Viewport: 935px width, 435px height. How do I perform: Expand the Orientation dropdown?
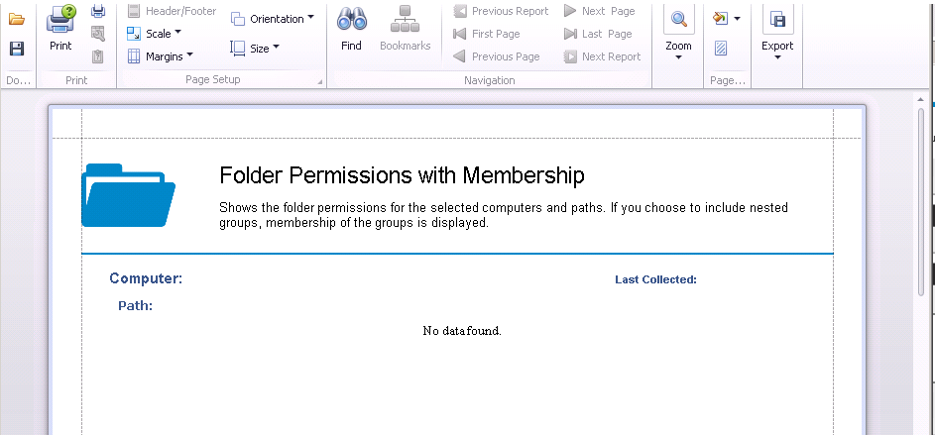(273, 19)
